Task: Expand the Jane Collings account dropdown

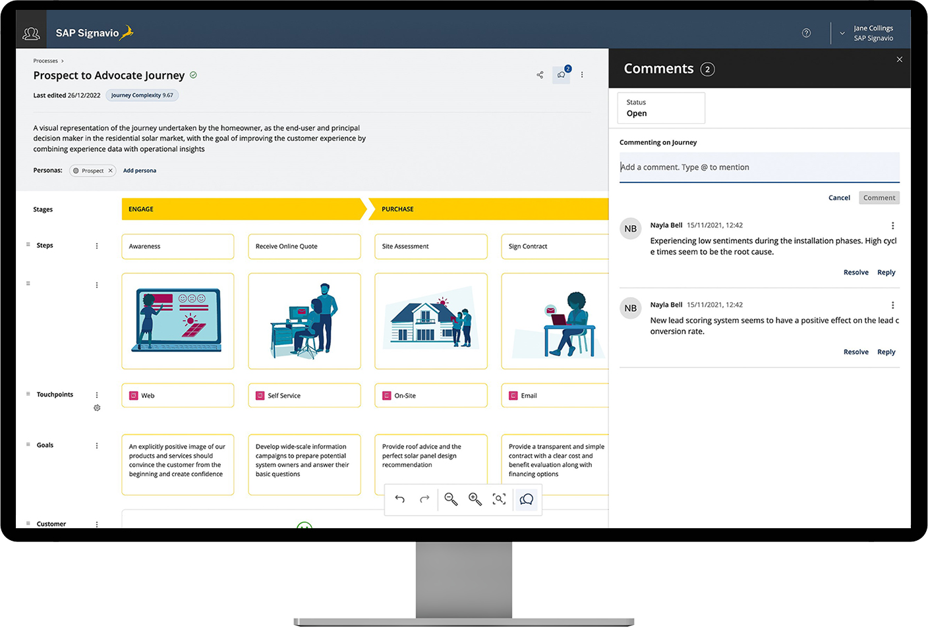Action: pos(842,33)
